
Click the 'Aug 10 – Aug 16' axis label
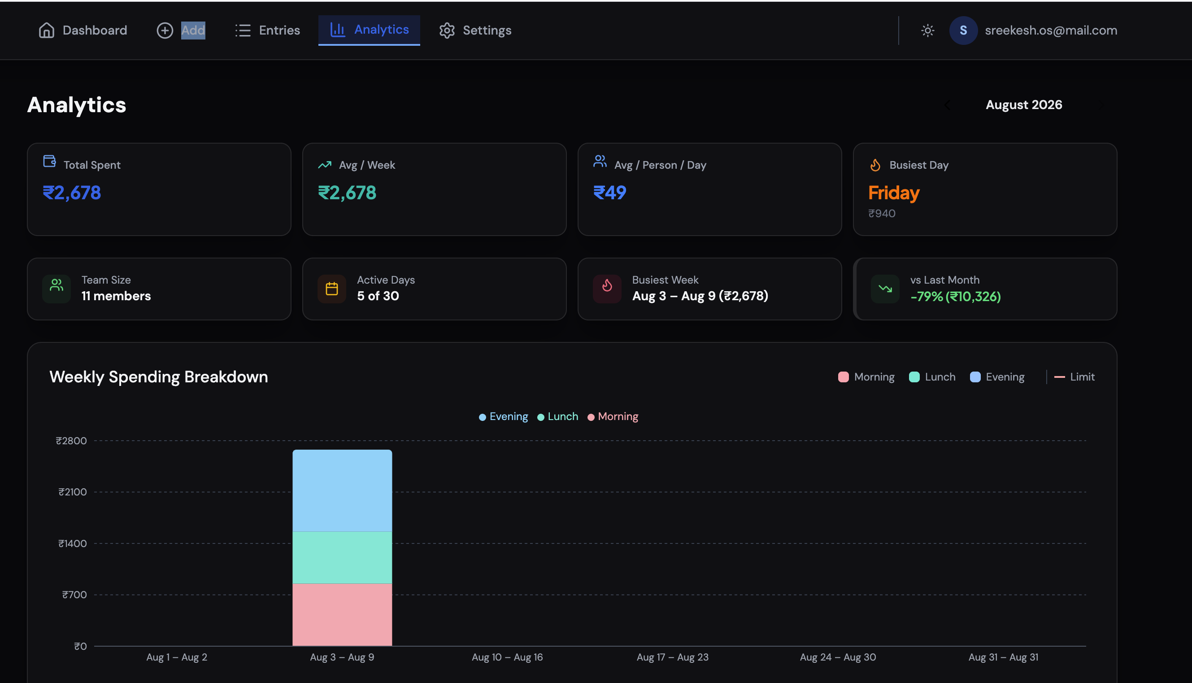(x=507, y=657)
